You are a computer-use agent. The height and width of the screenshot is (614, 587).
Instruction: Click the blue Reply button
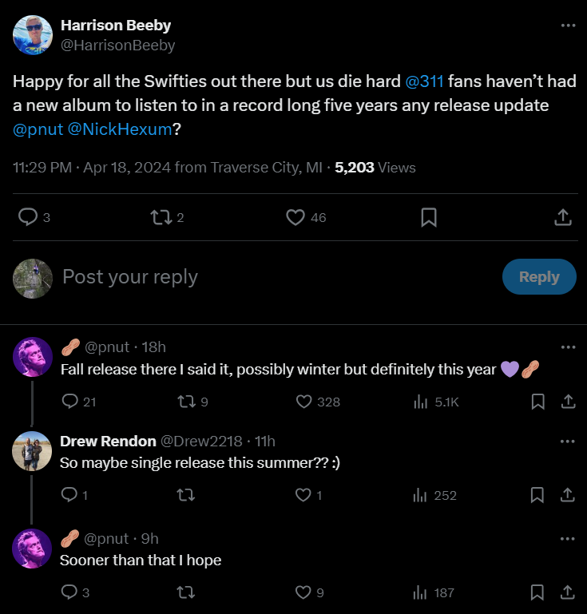pos(539,277)
